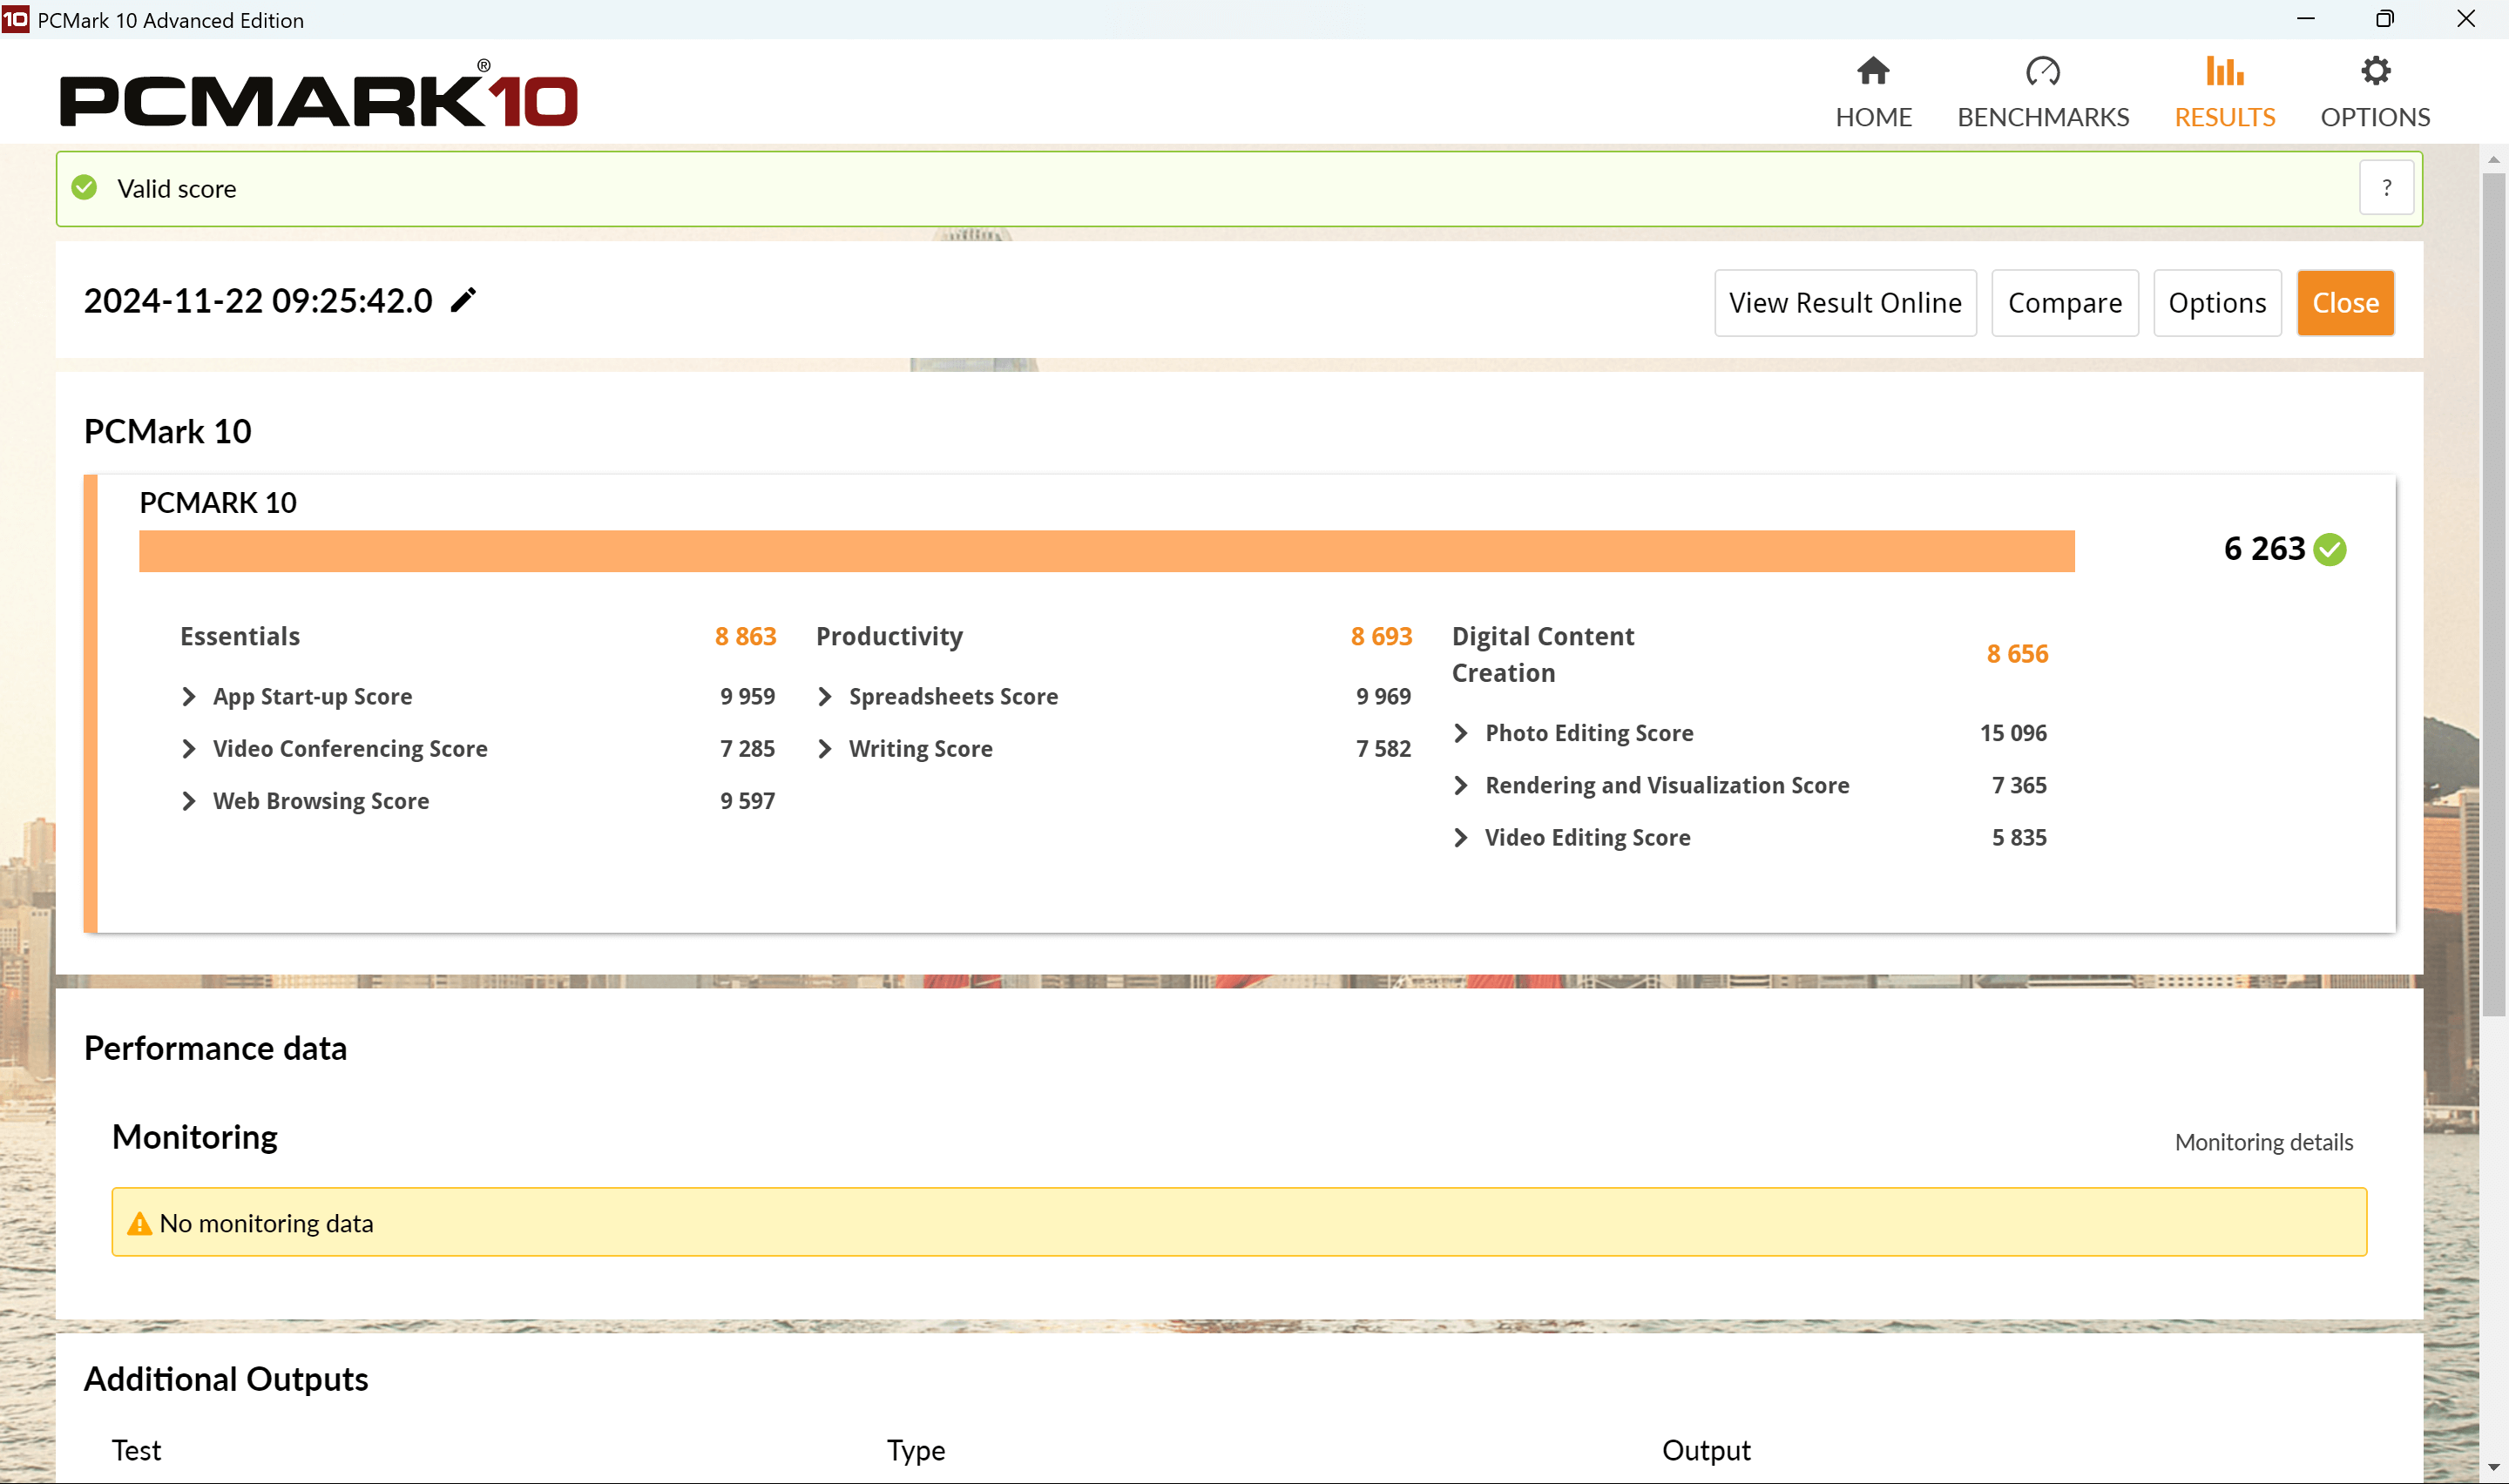Click View Result Online button
The width and height of the screenshot is (2509, 1484).
coord(1845,303)
